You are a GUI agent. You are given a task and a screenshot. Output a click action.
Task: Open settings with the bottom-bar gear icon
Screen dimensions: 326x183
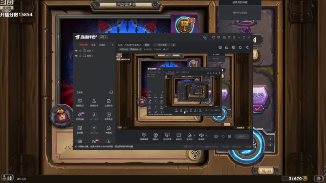229,136
